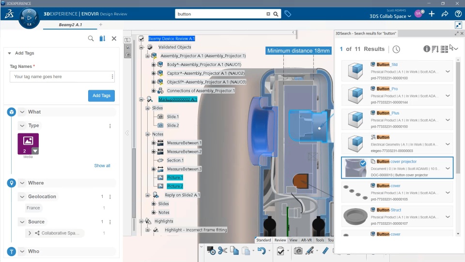This screenshot has height=262, width=465.
Task: Open 3DS Collab Space dropdown
Action: pyautogui.click(x=390, y=16)
